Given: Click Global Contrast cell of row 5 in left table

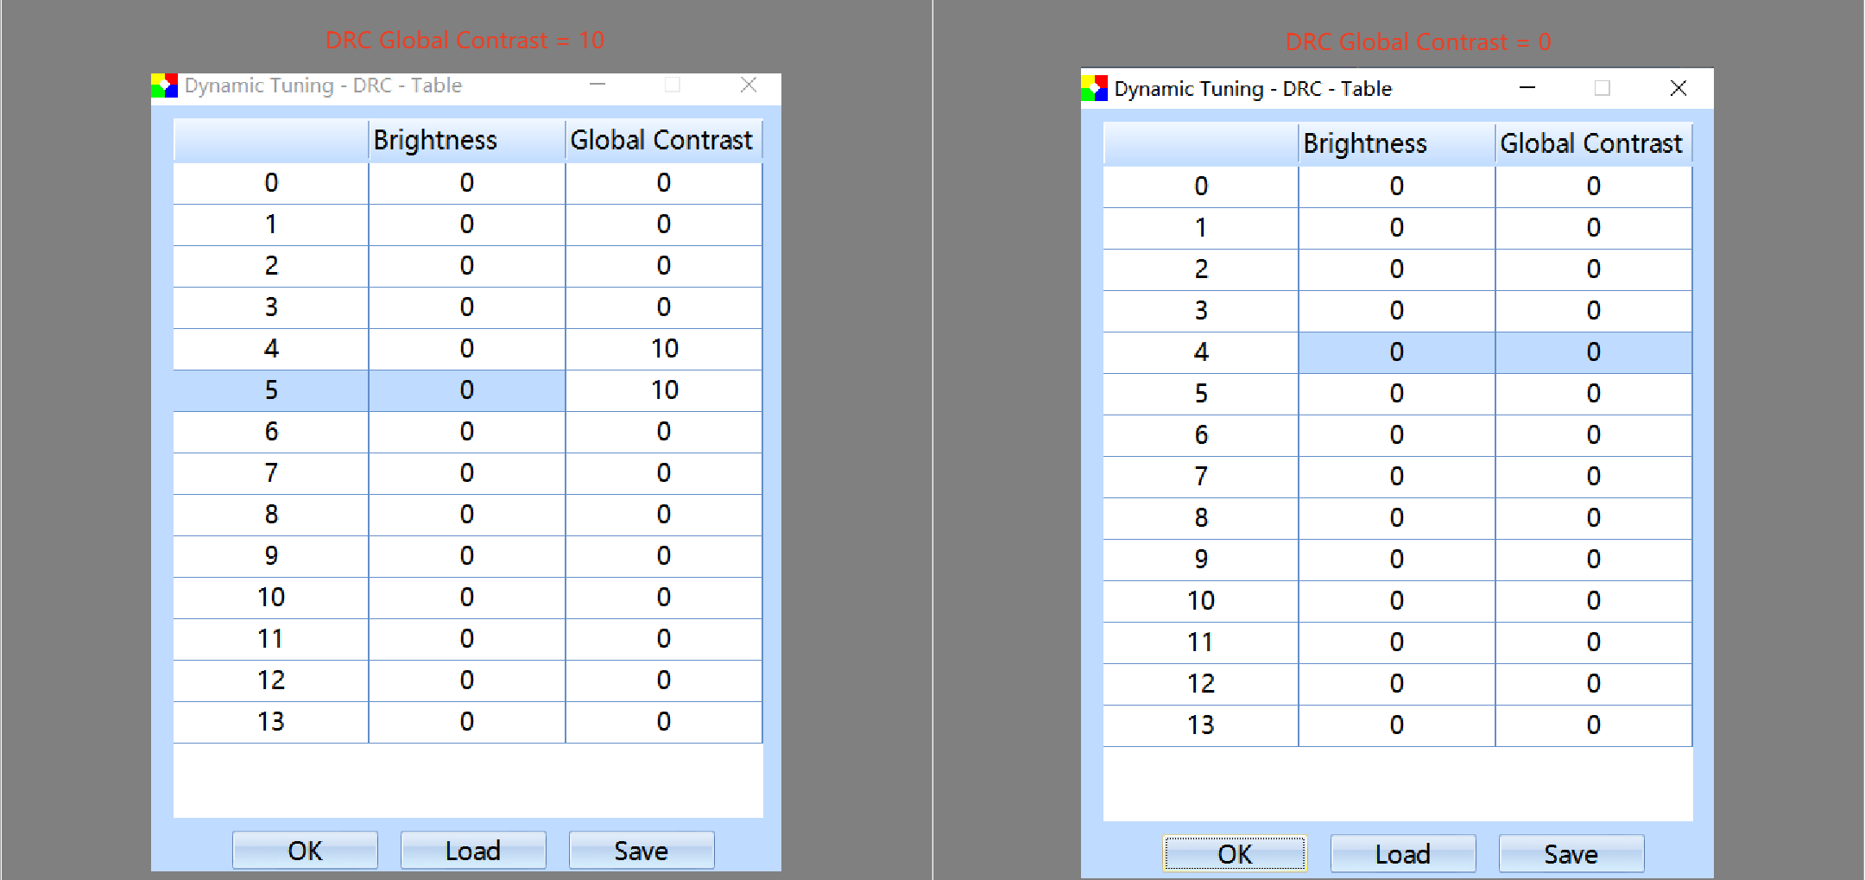Looking at the screenshot, I should coord(663,389).
